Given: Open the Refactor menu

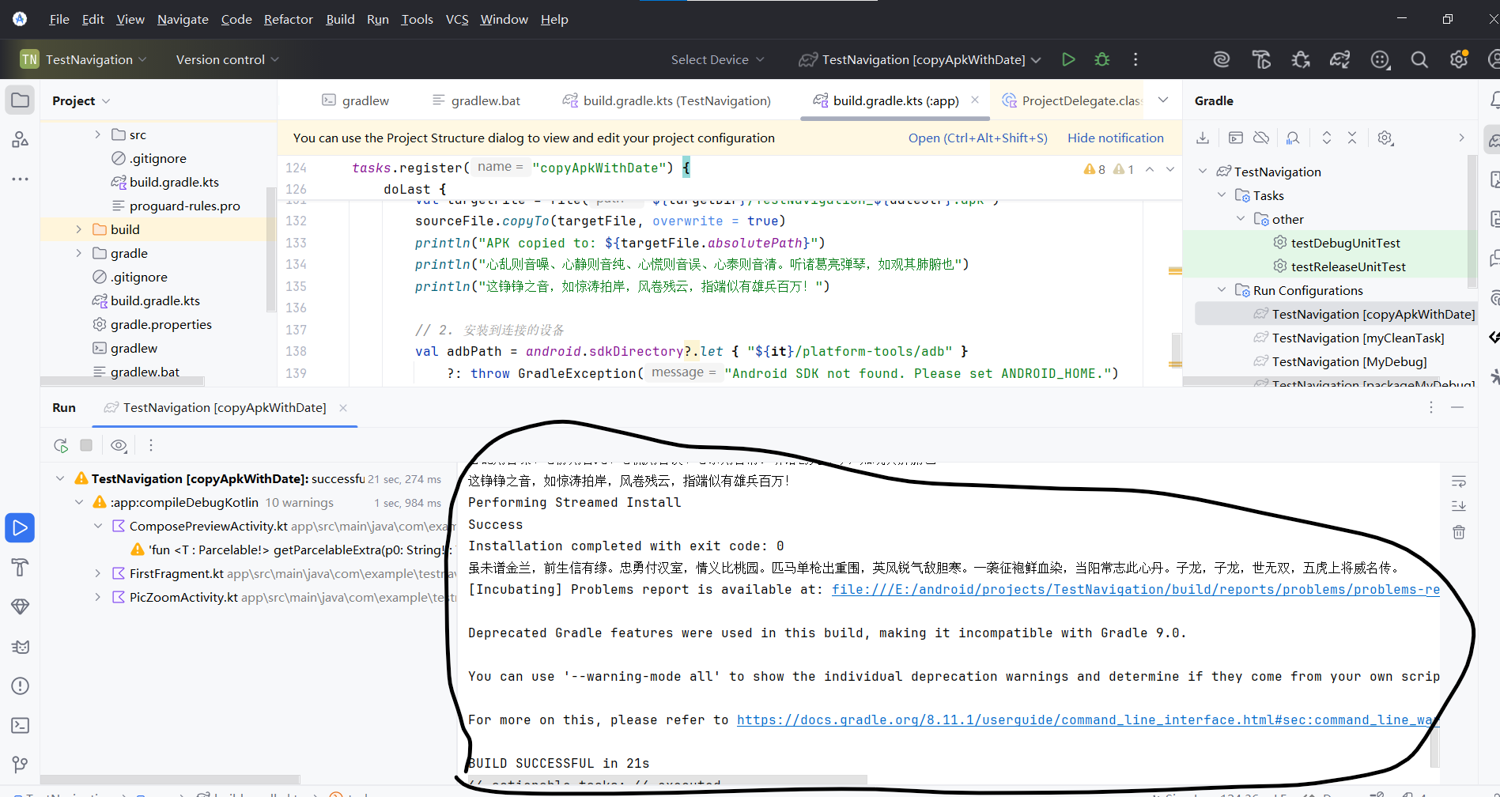Looking at the screenshot, I should [289, 19].
